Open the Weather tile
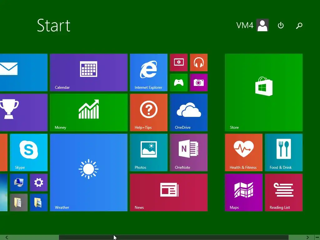The image size is (320, 240). (89, 172)
